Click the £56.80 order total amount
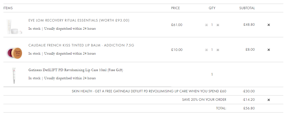The width and height of the screenshot is (301, 117). pos(249,108)
